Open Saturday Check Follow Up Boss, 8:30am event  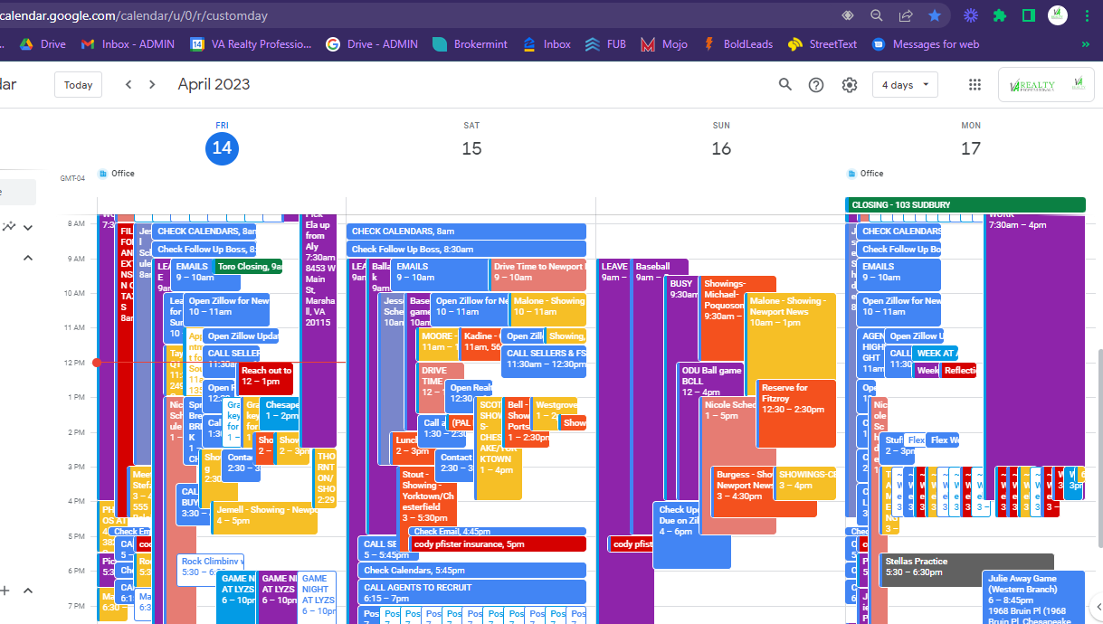click(466, 249)
